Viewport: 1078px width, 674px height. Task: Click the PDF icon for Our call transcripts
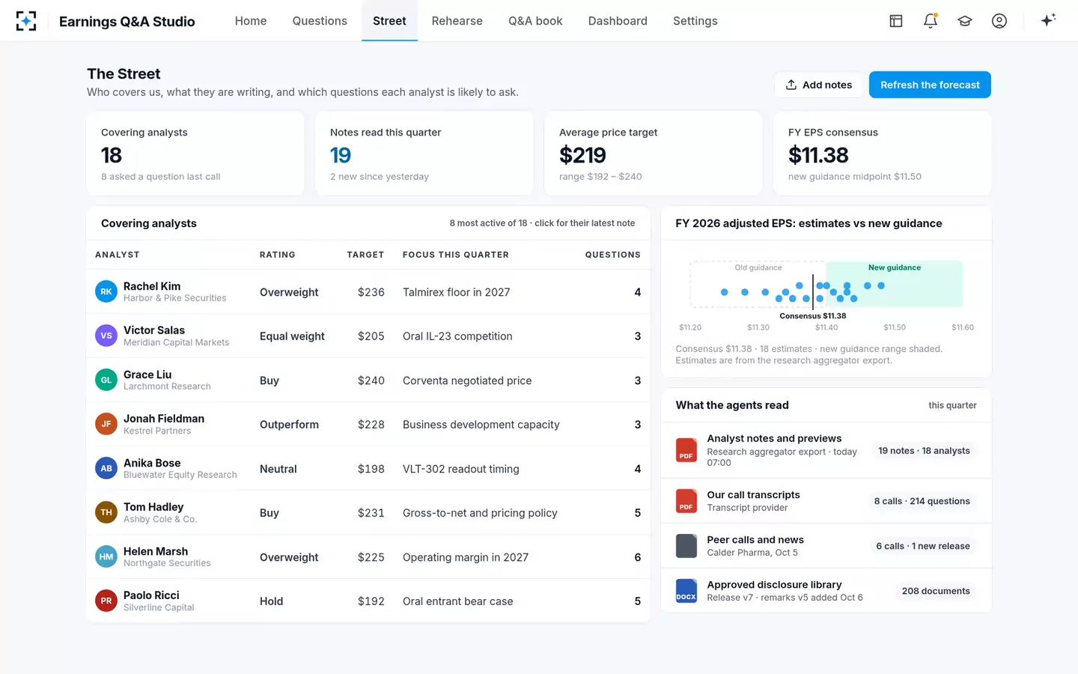[686, 501]
